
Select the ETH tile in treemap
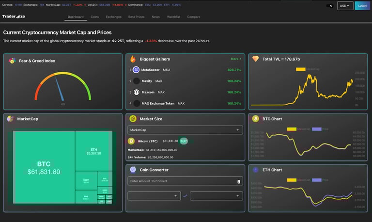coord(93,151)
